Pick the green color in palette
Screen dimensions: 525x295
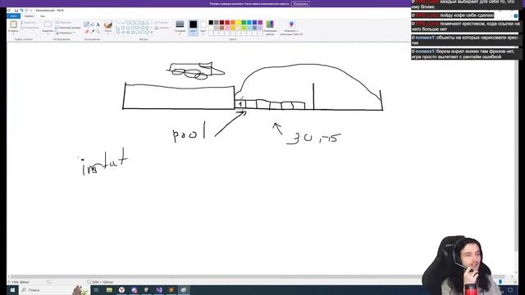point(244,22)
